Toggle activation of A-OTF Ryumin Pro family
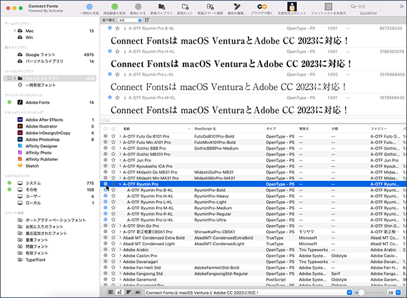 [105, 184]
